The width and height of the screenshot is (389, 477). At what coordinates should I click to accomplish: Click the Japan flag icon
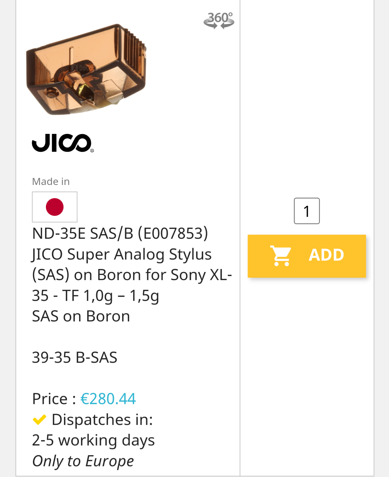[55, 207]
